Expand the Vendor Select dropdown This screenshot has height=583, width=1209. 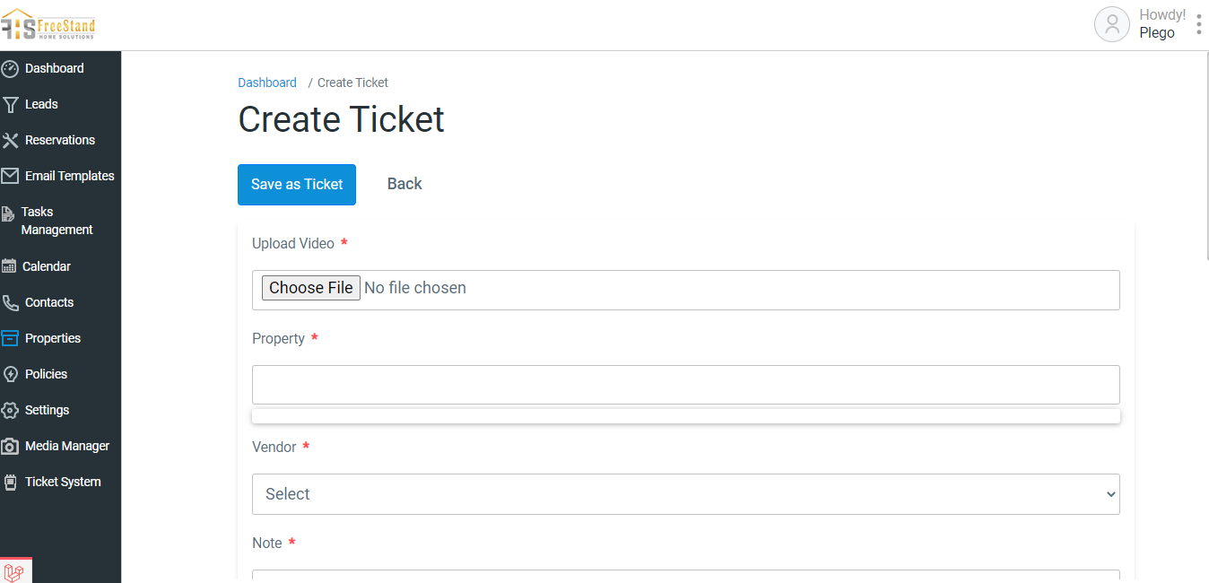click(686, 494)
